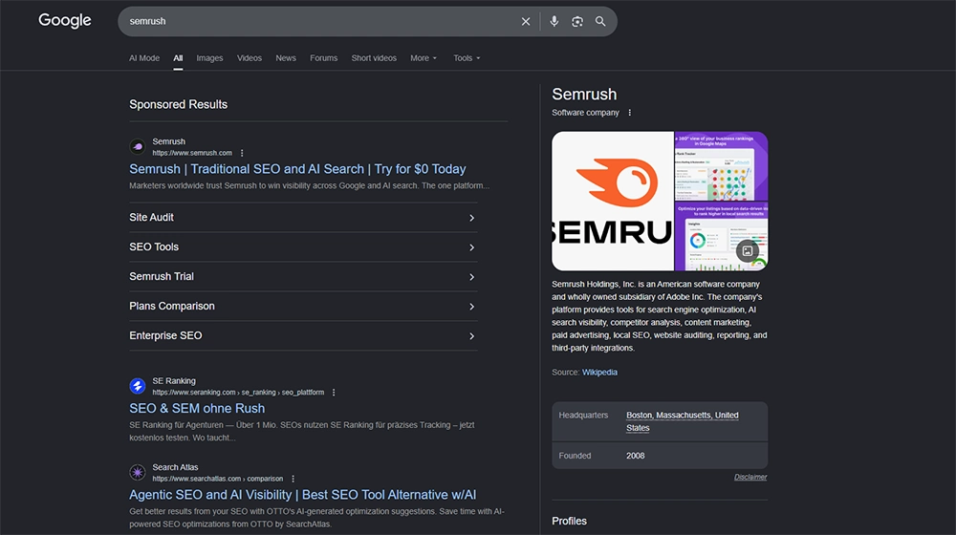This screenshot has width=956, height=535.
Task: Click the Founded value 2008
Action: click(x=636, y=456)
